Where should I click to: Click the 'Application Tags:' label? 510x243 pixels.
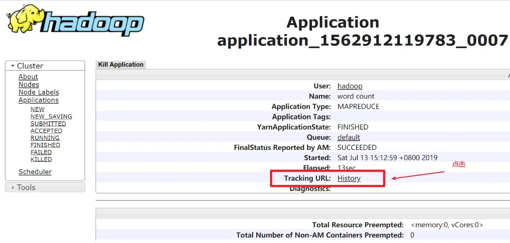pos(301,117)
